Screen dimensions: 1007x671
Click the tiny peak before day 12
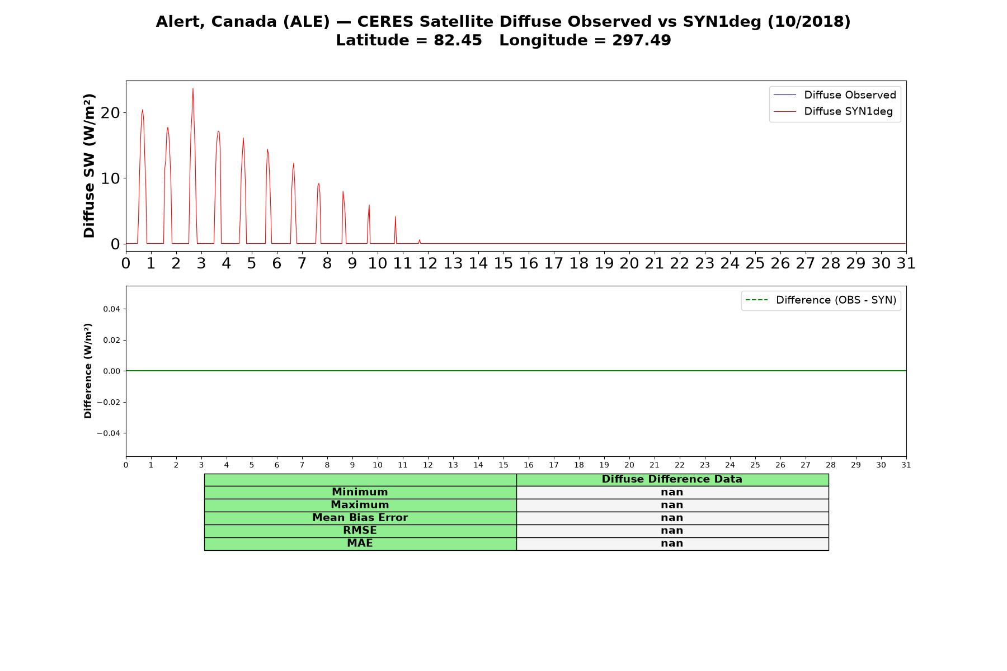[420, 240]
